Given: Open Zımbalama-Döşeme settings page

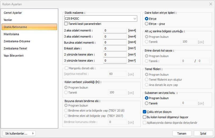Looking at the screenshot, I should pos(17,41).
